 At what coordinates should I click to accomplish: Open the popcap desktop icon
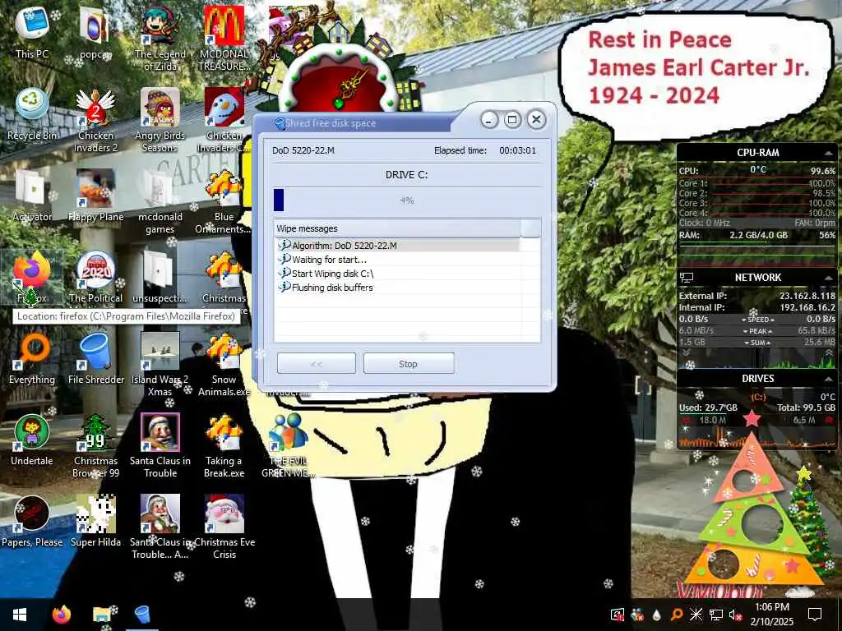point(95,33)
